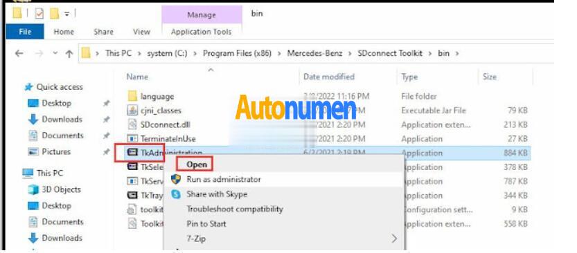Go back with the left arrow
This screenshot has width=577, height=253.
[x=19, y=54]
